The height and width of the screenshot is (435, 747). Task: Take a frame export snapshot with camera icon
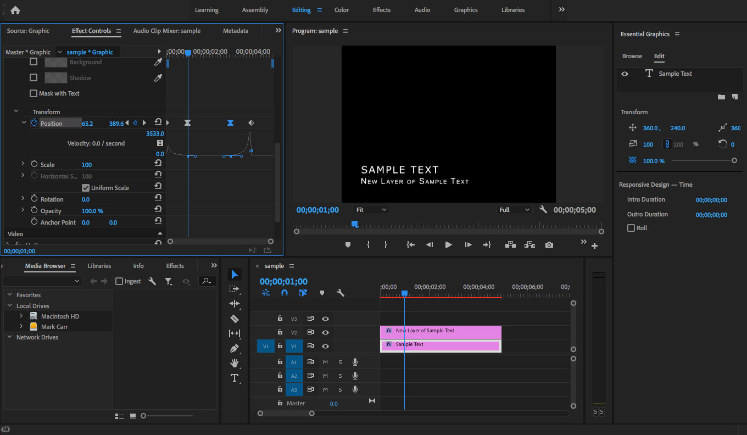(x=549, y=244)
